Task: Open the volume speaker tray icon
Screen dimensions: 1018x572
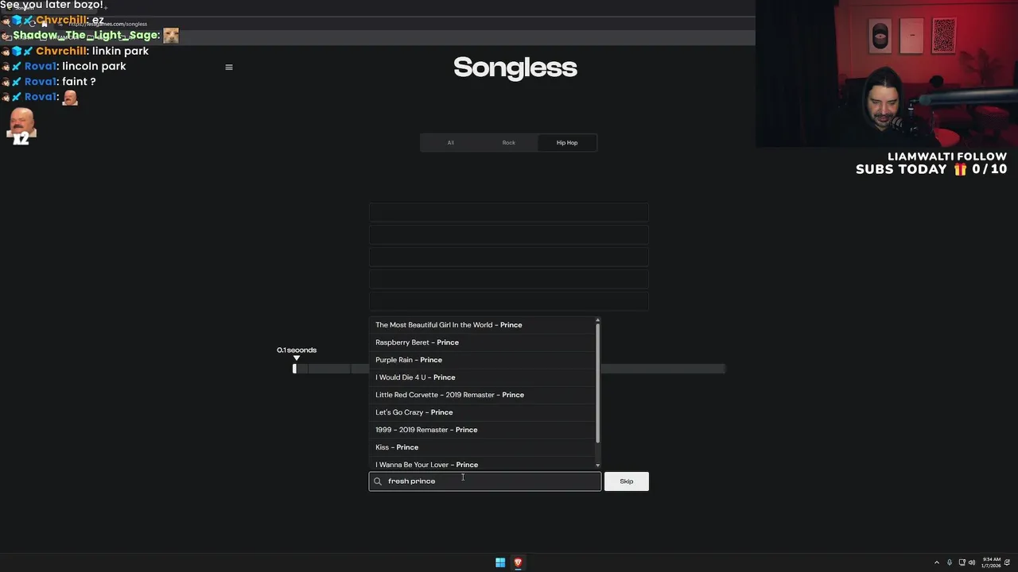Action: tap(972, 562)
